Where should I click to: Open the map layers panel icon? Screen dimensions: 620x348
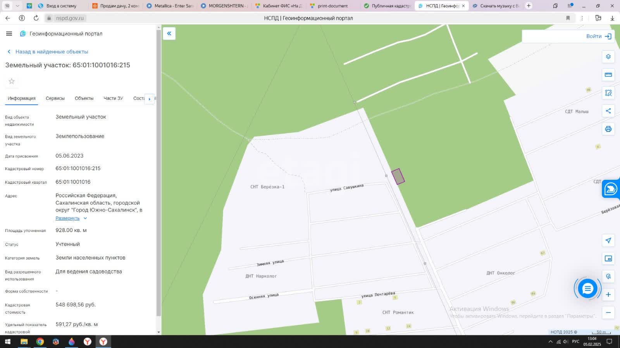(x=608, y=57)
